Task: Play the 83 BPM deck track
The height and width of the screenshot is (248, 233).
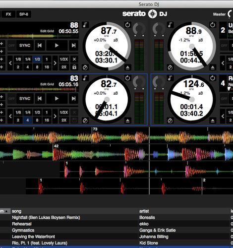Action: (57, 99)
